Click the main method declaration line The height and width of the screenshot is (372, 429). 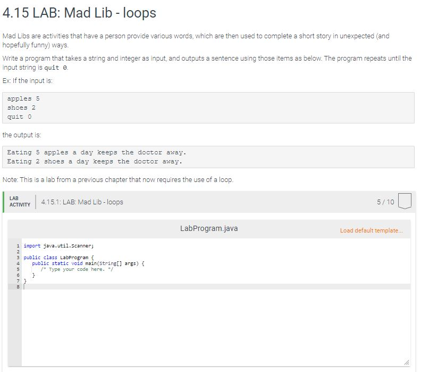tap(88, 263)
